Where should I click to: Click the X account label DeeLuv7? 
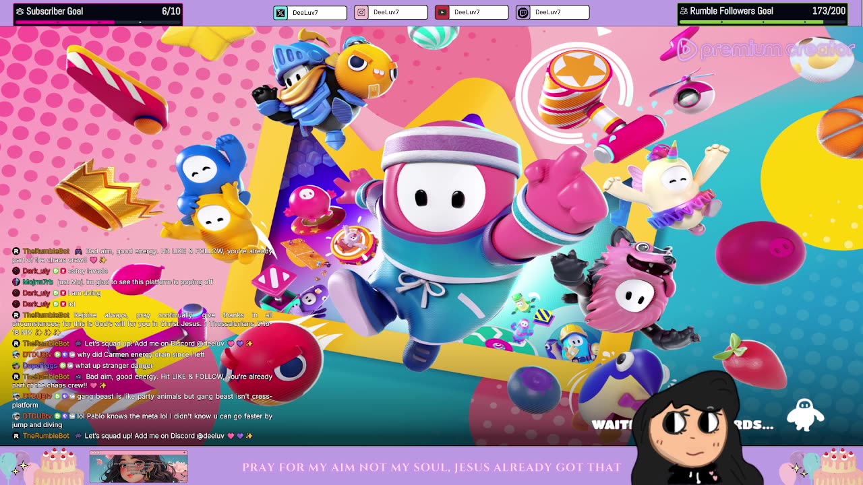(x=305, y=12)
